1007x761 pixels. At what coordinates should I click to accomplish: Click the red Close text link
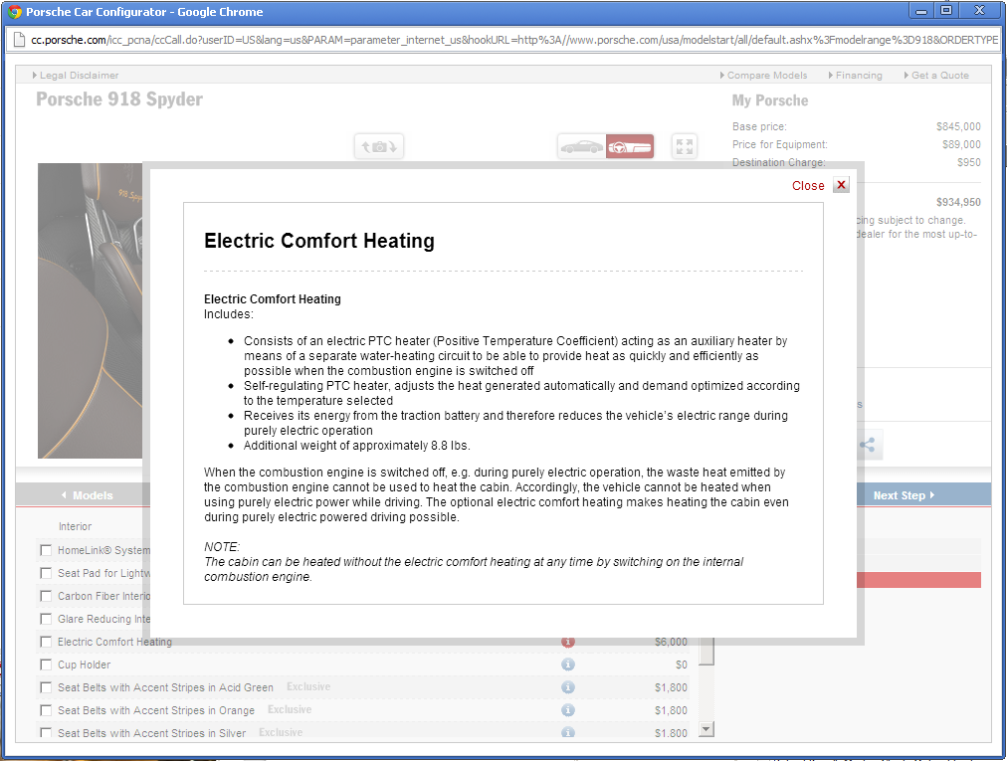[808, 186]
